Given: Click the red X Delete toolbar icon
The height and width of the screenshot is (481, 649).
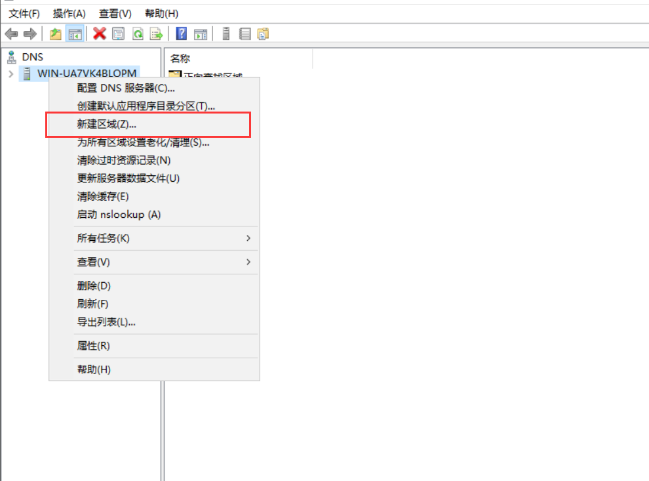Looking at the screenshot, I should 100,33.
